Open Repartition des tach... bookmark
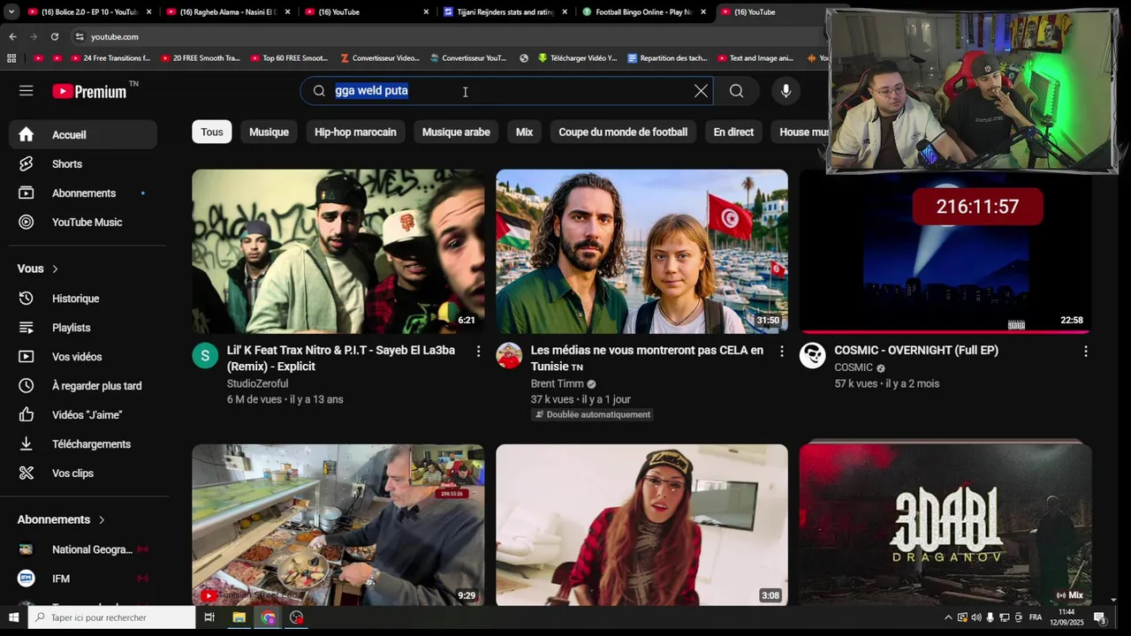The image size is (1131, 636). coord(667,58)
